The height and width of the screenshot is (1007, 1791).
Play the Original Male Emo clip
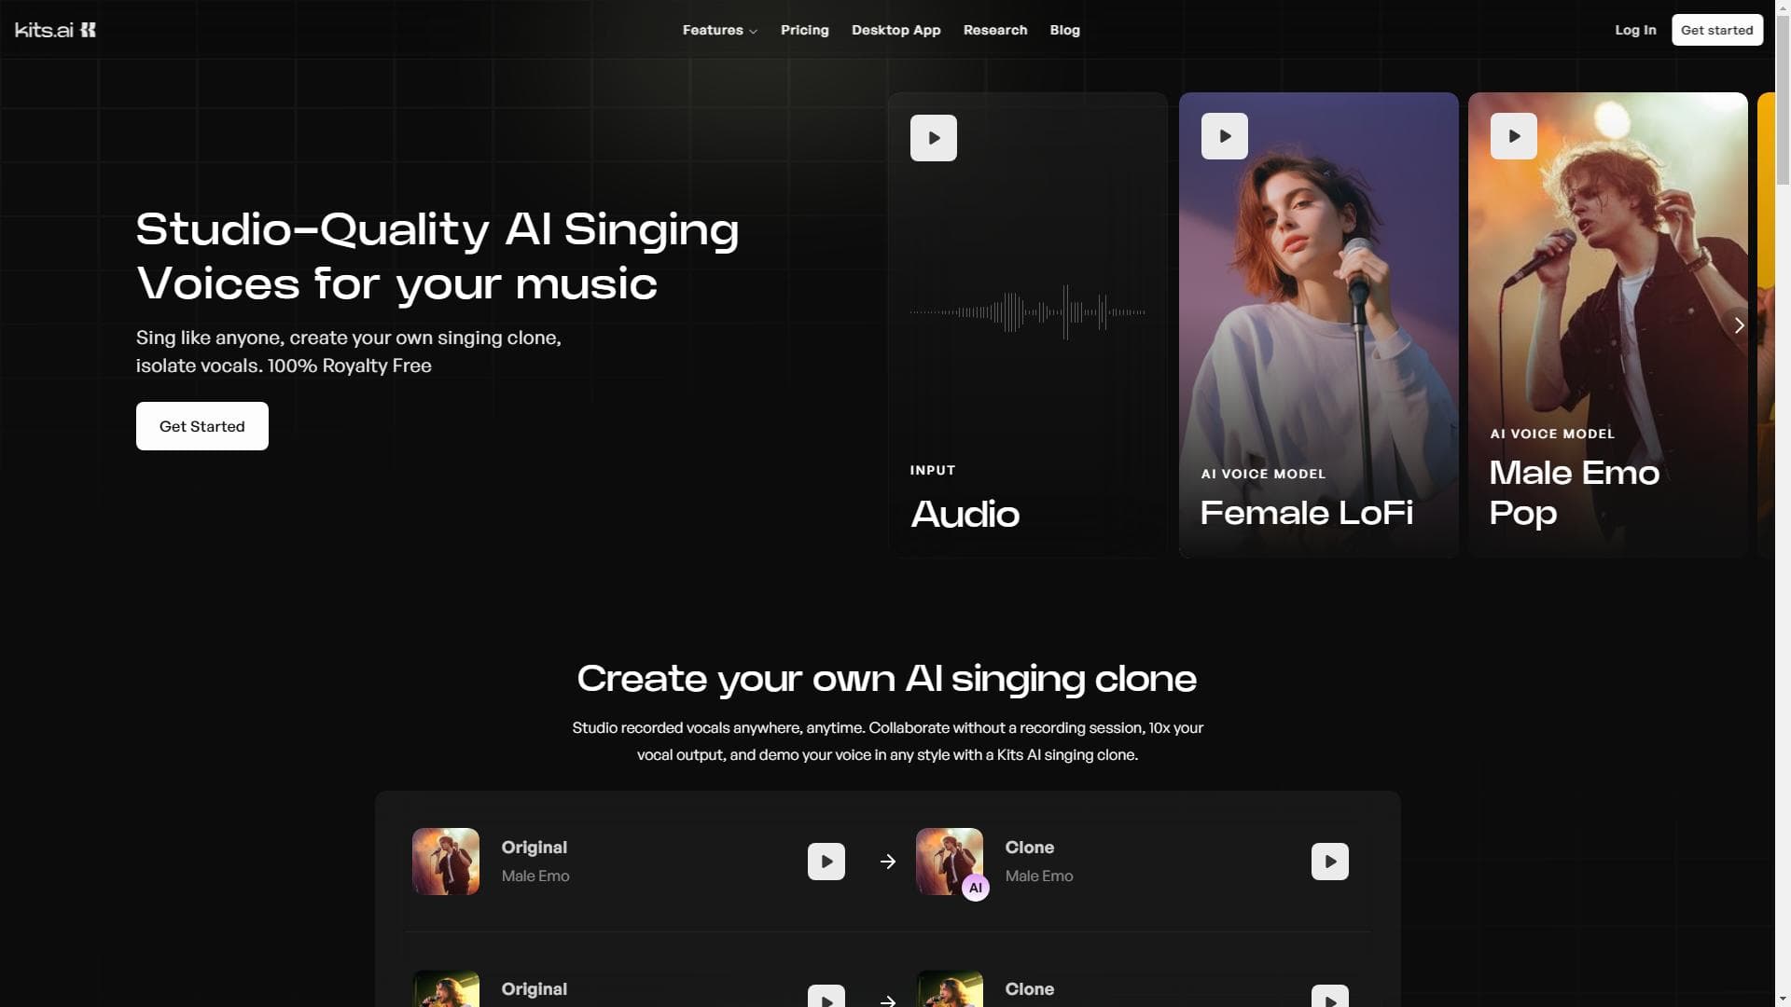826,862
